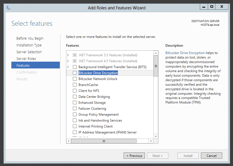
Task: Go to the Server Roles step
Action: tap(26, 59)
